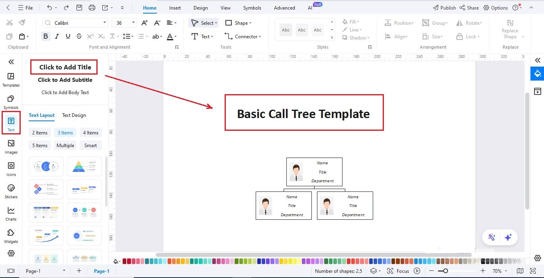Select the Basic Call Tree Template title text
544x278 pixels.
[303, 114]
